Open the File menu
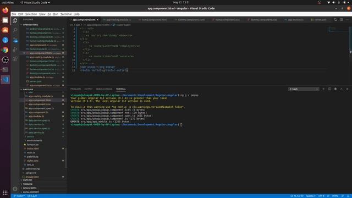352x198 pixels. [x=14, y=14]
